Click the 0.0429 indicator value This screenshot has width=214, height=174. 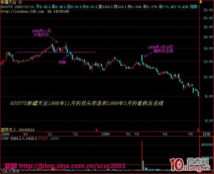[x=28, y=139]
